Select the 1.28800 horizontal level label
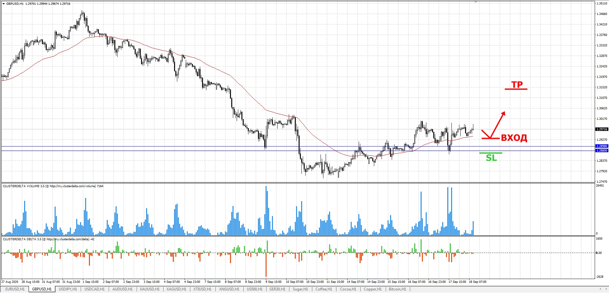The width and height of the screenshot is (609, 293). (602, 151)
